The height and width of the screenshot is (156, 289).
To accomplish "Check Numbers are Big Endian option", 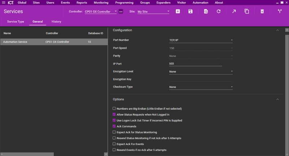I will click(x=114, y=108).
